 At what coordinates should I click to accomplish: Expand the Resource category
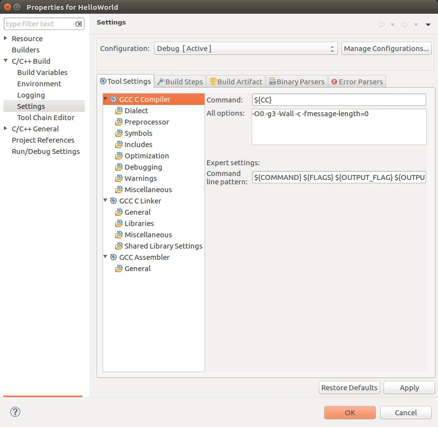(x=6, y=38)
